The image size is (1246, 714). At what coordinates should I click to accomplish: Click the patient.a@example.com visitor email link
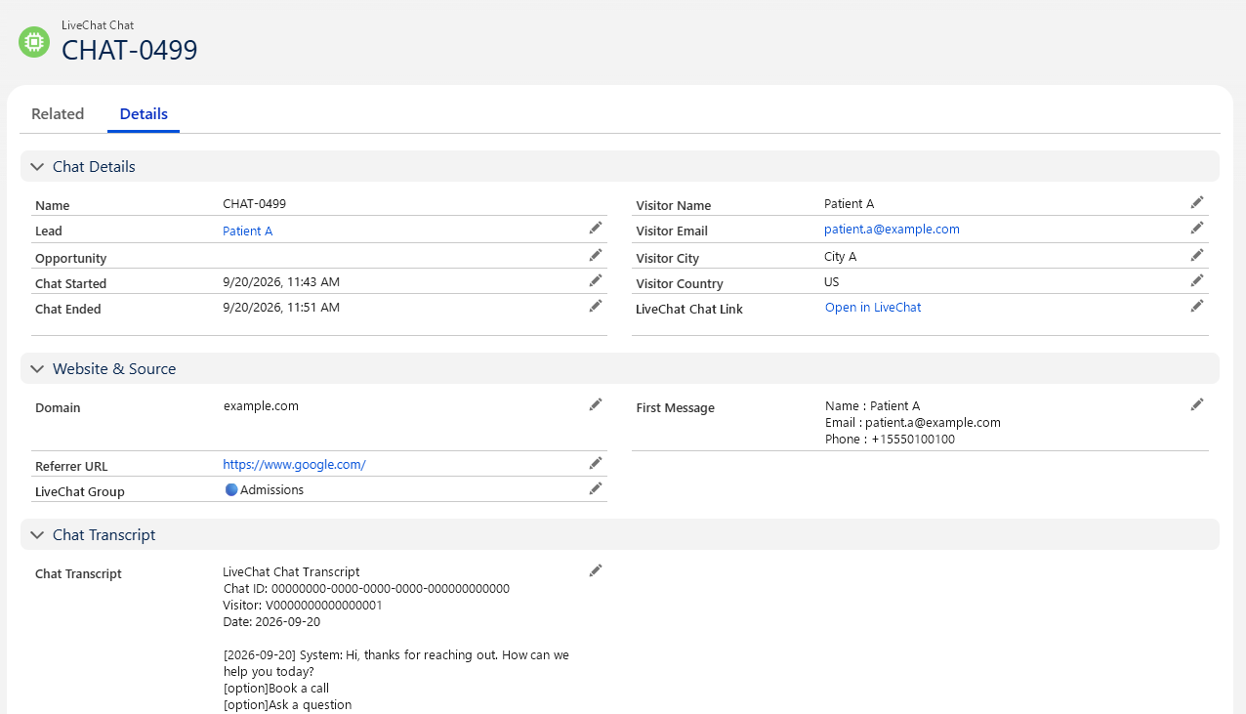[x=892, y=230]
